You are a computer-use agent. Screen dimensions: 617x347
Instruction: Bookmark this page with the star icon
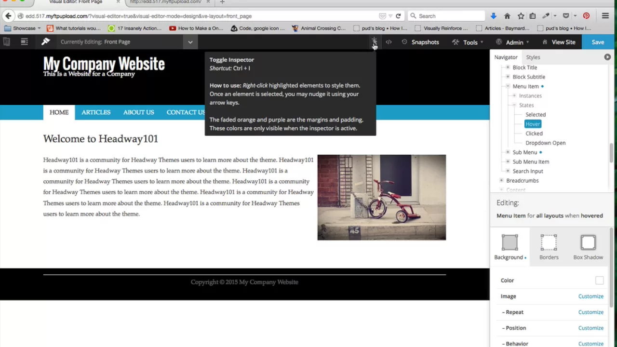point(521,16)
